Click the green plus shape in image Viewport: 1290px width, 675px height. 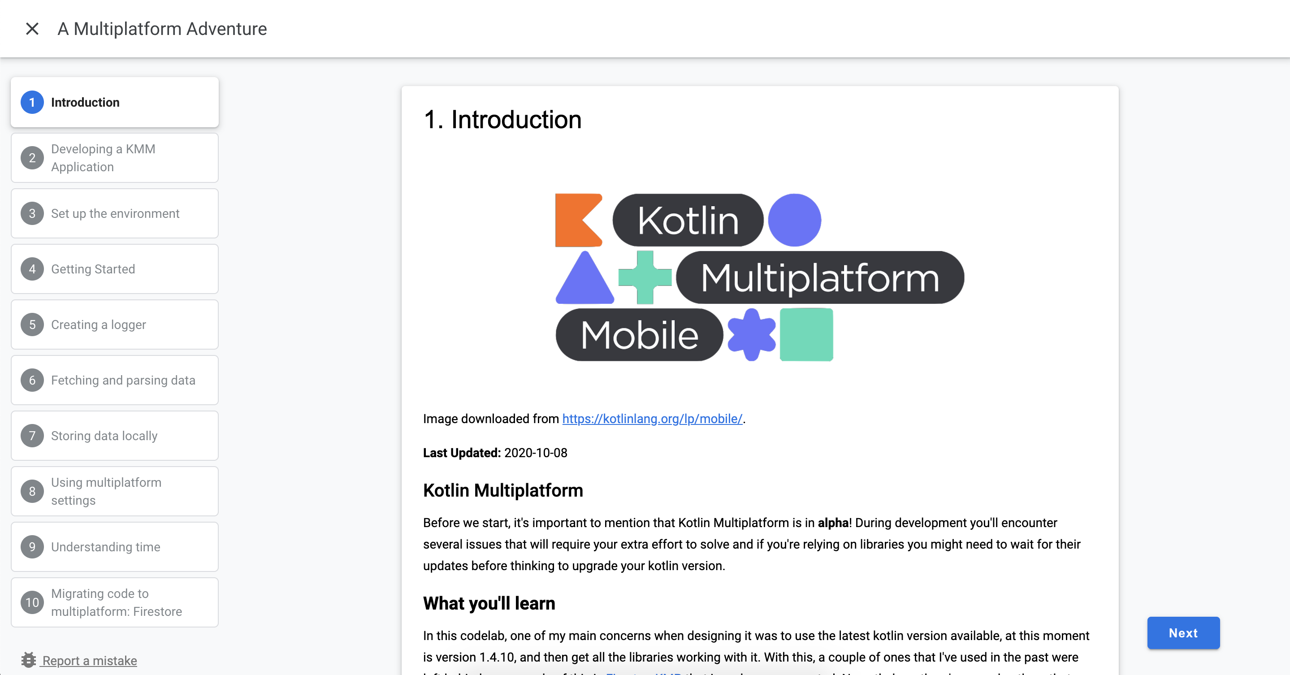click(x=645, y=277)
